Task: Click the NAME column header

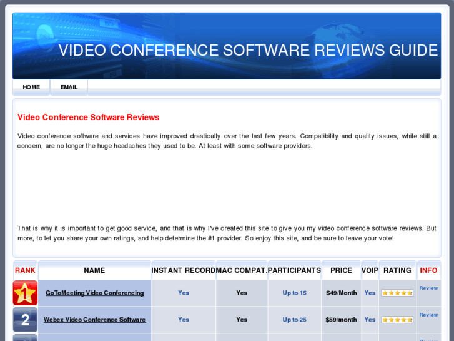Action: [94, 270]
